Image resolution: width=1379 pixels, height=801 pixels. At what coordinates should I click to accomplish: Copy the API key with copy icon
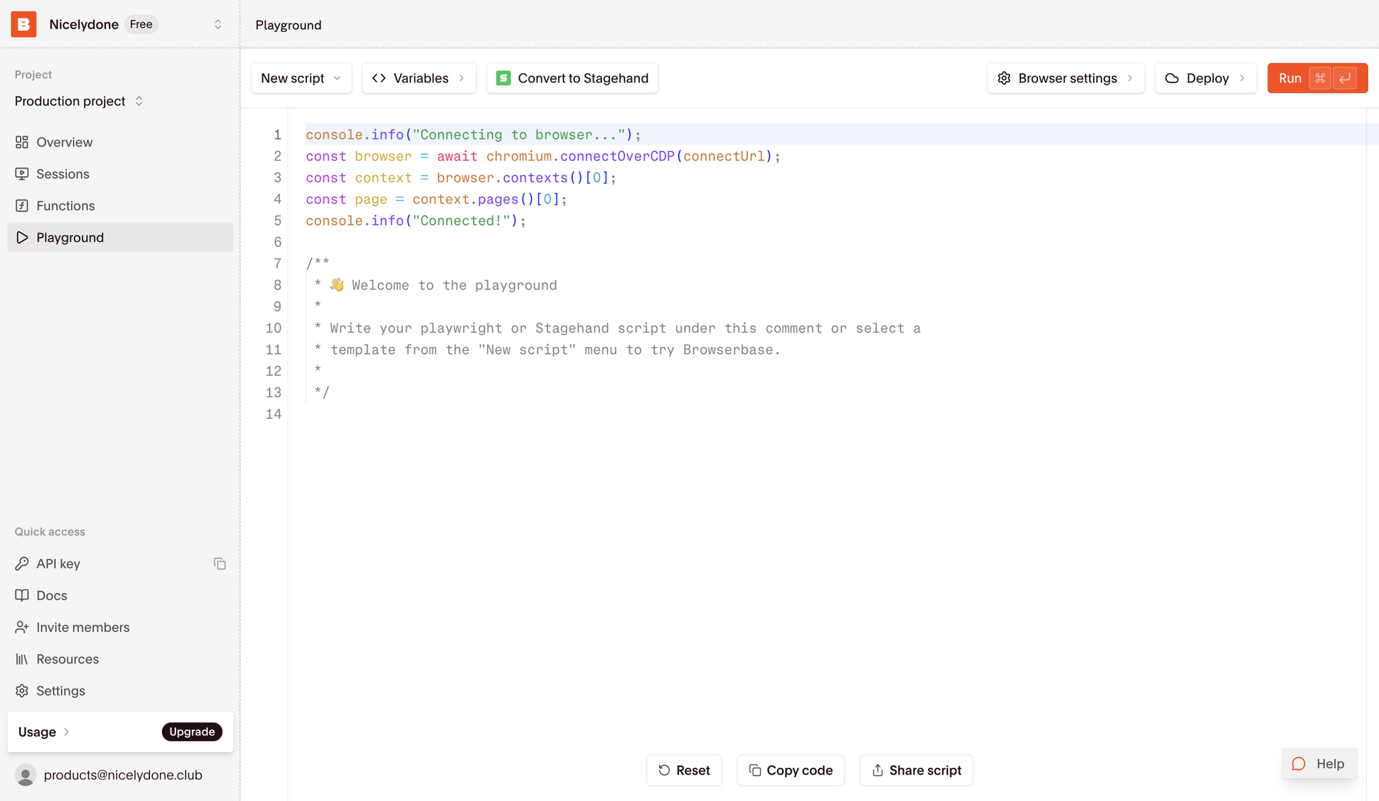(219, 563)
